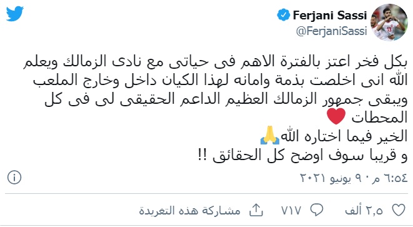Click the share upload arrow icon
Image resolution: width=413 pixels, height=227 pixels.
256,210
